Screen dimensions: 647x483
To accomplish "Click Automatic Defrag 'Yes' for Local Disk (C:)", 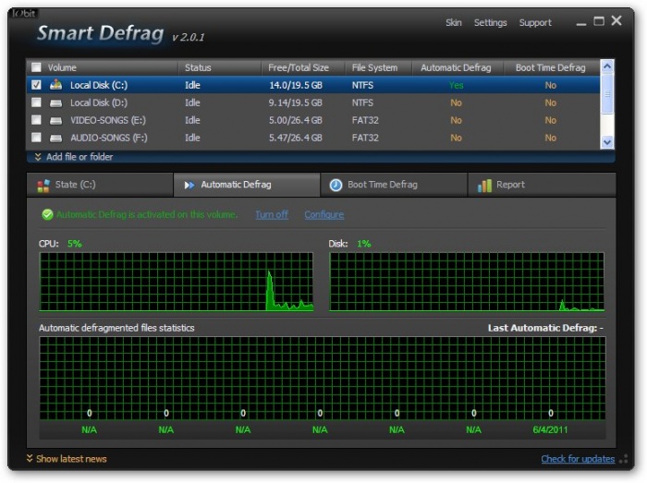I will pos(456,85).
